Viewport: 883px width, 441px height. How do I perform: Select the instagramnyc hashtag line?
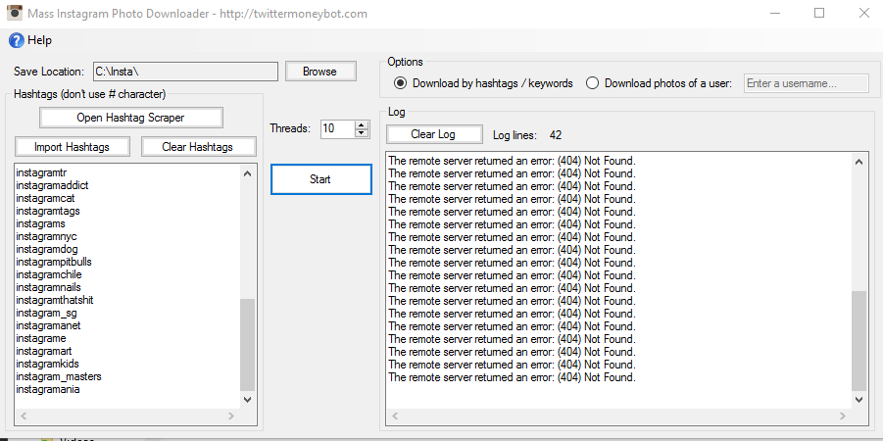46,236
